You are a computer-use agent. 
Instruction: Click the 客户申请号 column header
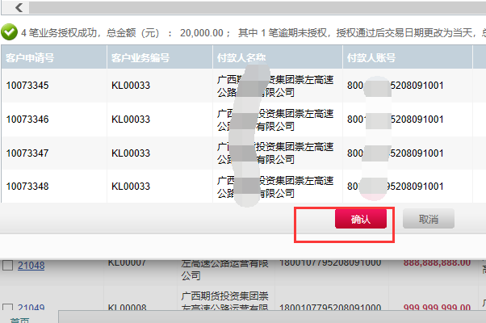coord(30,59)
